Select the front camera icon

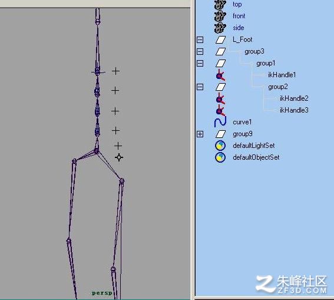[x=220, y=16]
